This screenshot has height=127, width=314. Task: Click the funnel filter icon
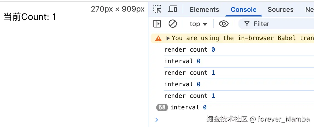(247, 24)
